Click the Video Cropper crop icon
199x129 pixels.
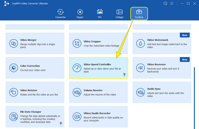point(77,43)
